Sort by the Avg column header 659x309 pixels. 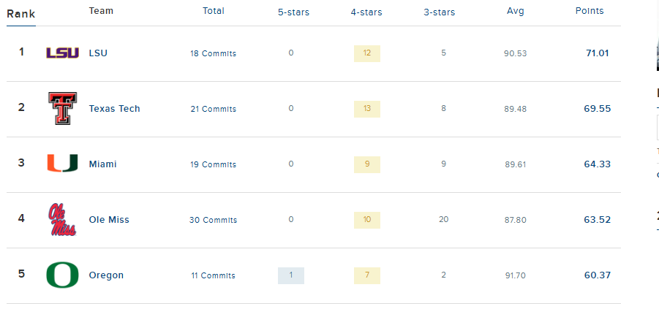point(515,11)
